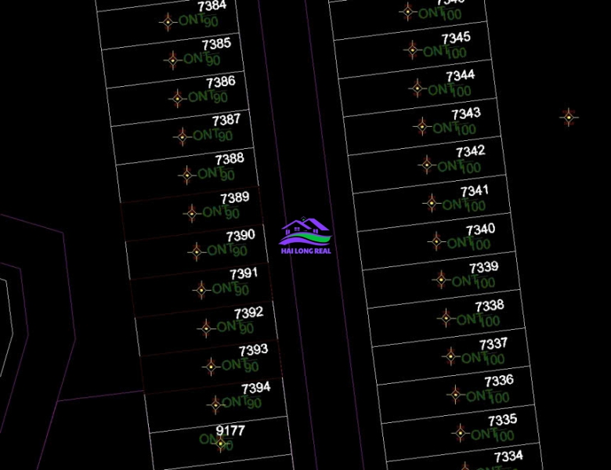Pick the point marker in parcel 7336
Viewport: 611px width, 470px height.
pos(455,394)
